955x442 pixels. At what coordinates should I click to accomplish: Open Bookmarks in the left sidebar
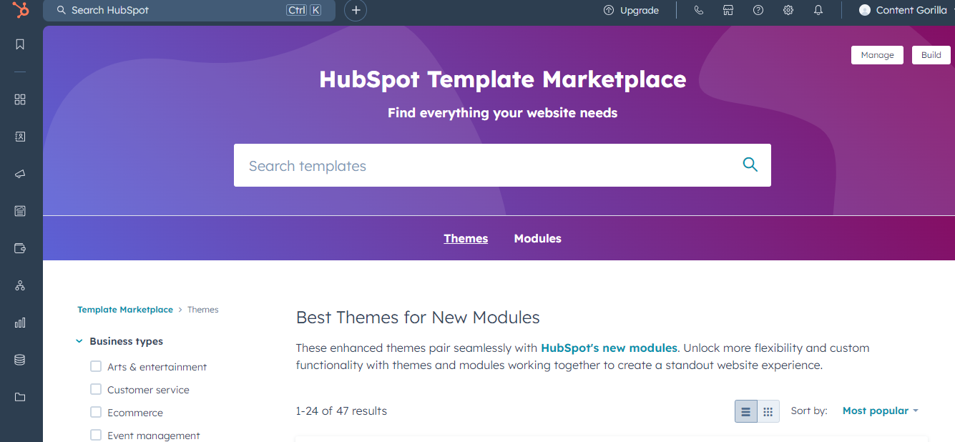click(x=20, y=44)
